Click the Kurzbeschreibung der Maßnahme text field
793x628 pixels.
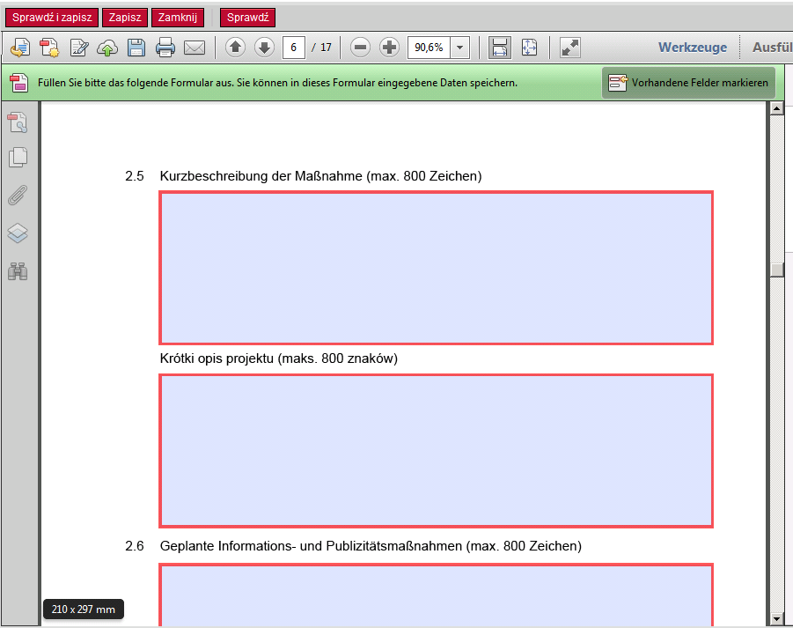[x=436, y=268]
